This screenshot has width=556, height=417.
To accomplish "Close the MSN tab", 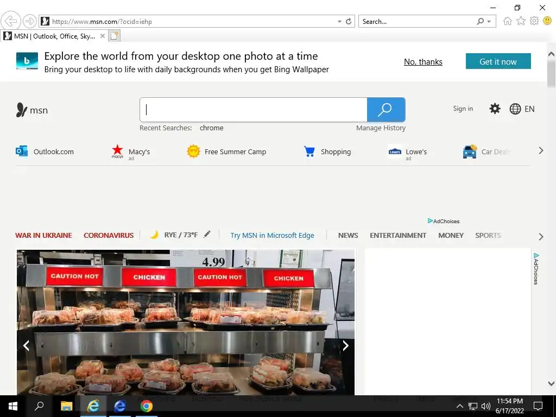I will tap(103, 36).
